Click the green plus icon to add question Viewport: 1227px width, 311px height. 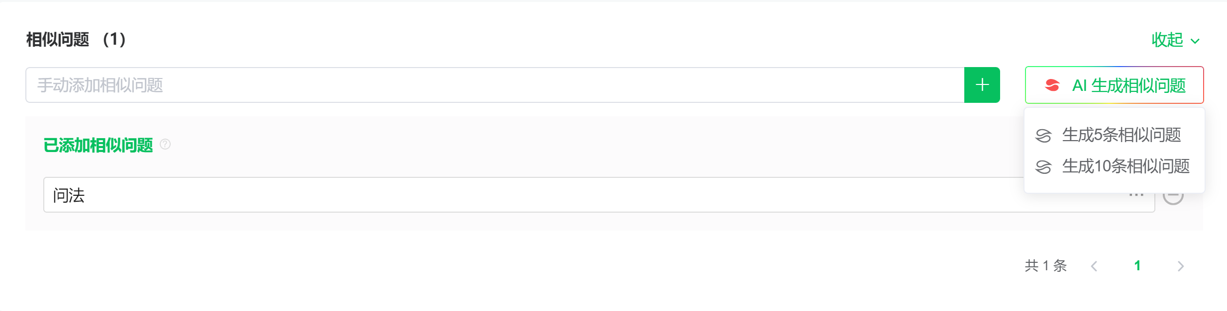[982, 84]
